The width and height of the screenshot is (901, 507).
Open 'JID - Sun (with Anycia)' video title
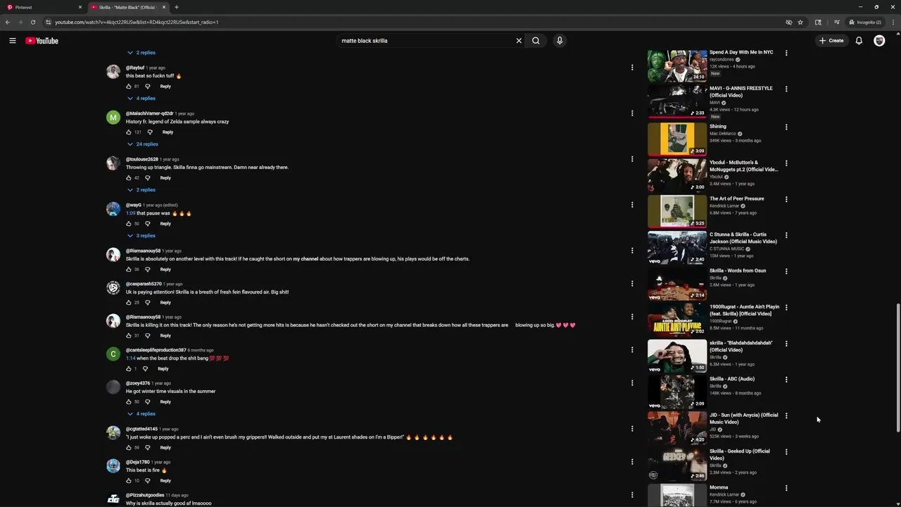pos(743,418)
